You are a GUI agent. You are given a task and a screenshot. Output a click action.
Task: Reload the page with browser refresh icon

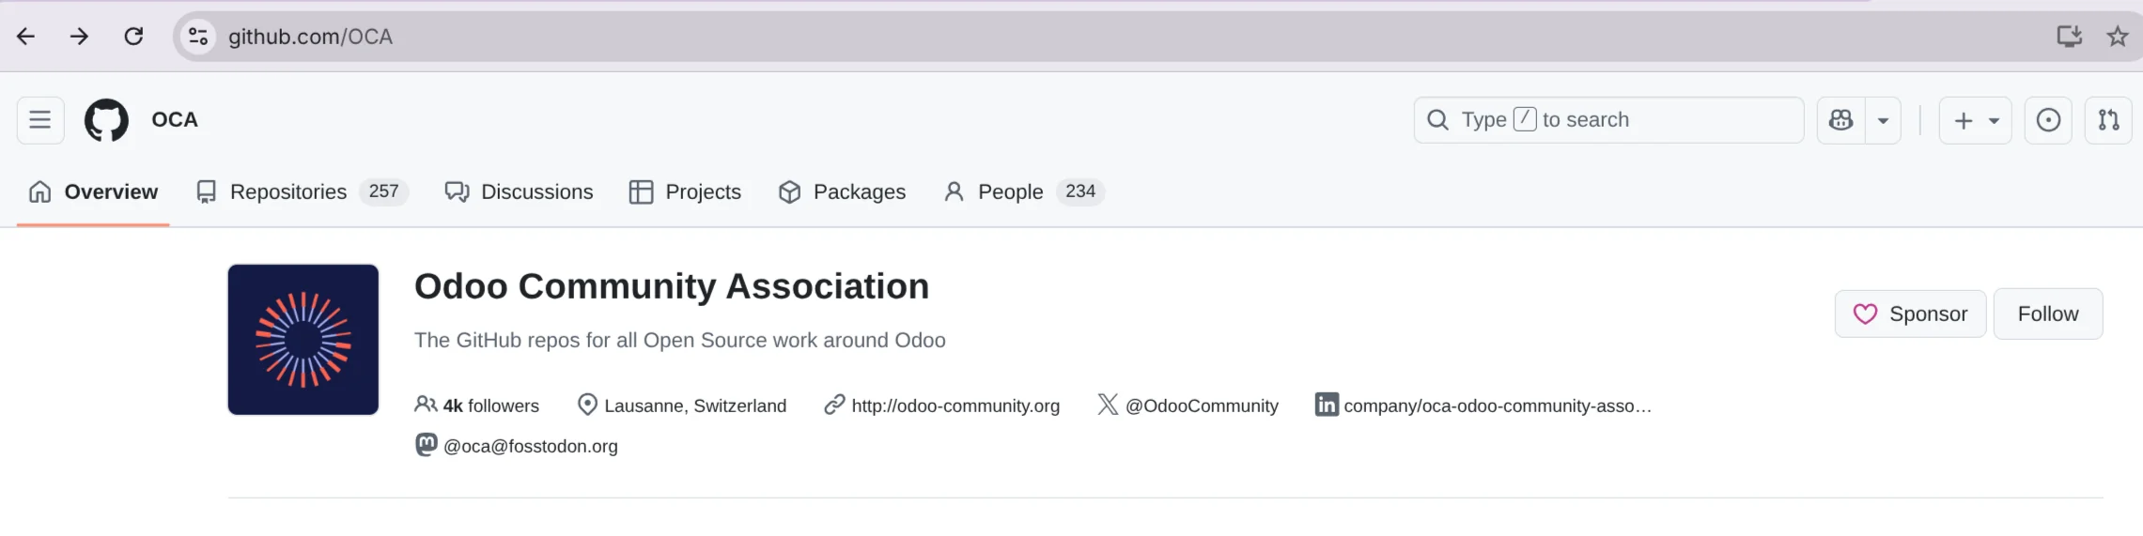point(133,37)
